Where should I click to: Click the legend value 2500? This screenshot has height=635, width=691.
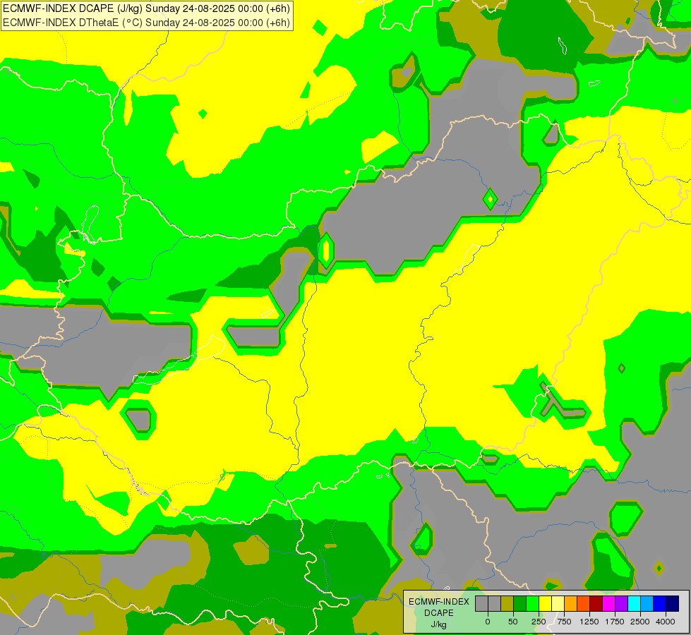pos(640,622)
